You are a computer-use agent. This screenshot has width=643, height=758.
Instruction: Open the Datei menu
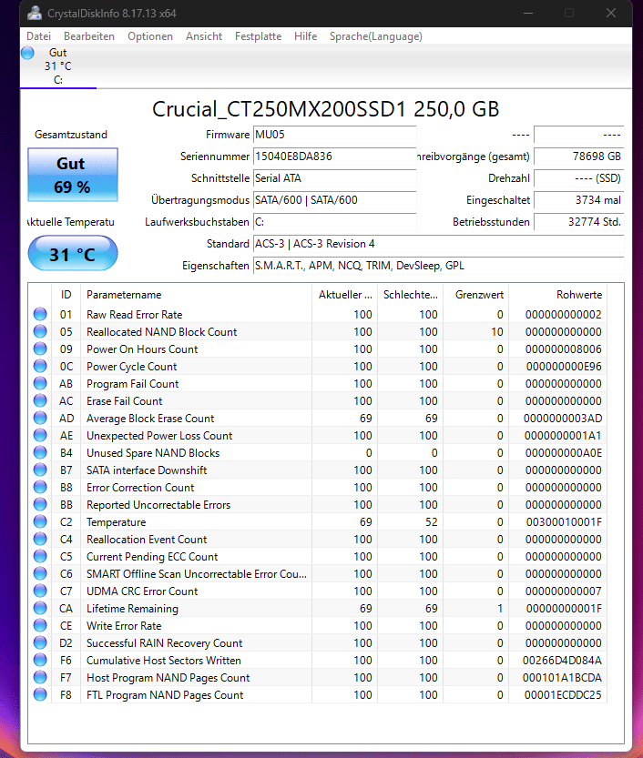point(38,36)
